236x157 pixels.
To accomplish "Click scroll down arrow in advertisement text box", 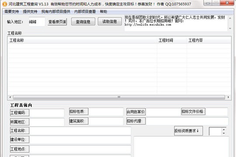I will point(230,28).
